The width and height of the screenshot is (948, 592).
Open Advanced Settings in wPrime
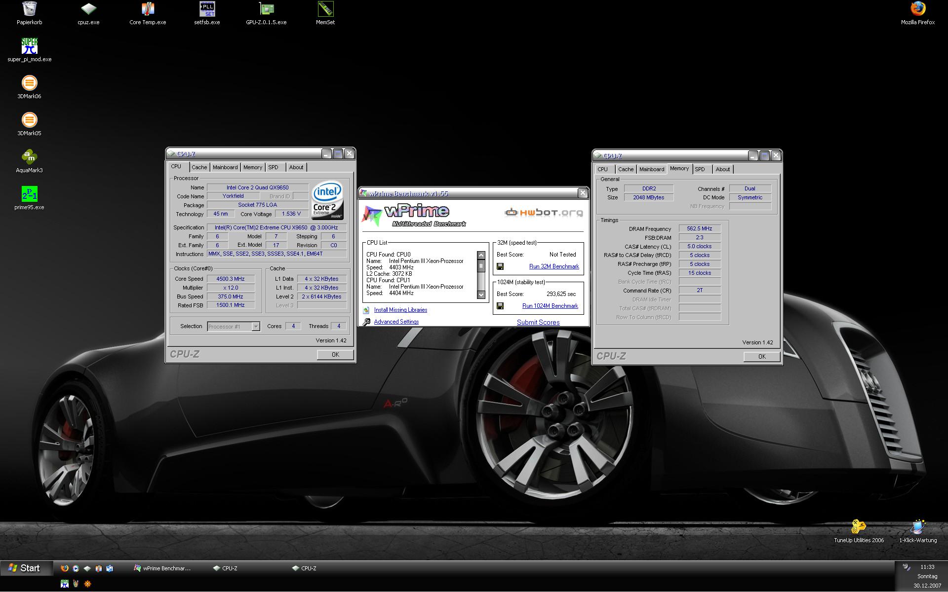(396, 322)
